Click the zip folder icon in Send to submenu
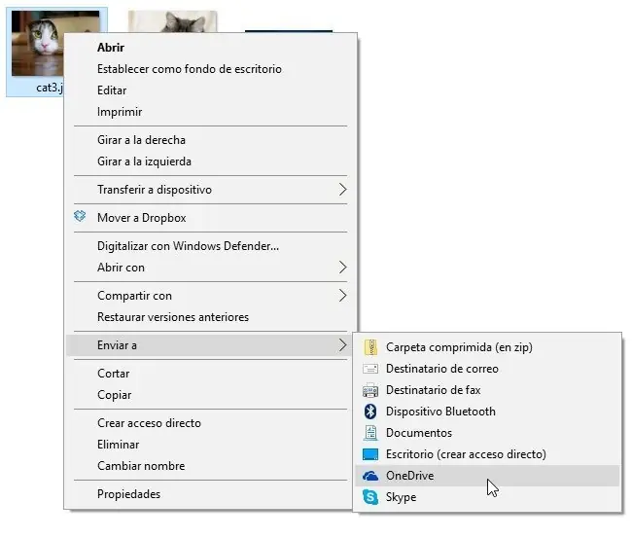 coord(370,347)
